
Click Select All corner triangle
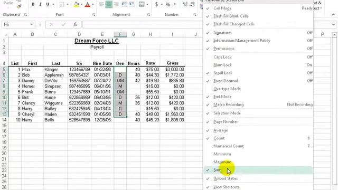[5, 34]
